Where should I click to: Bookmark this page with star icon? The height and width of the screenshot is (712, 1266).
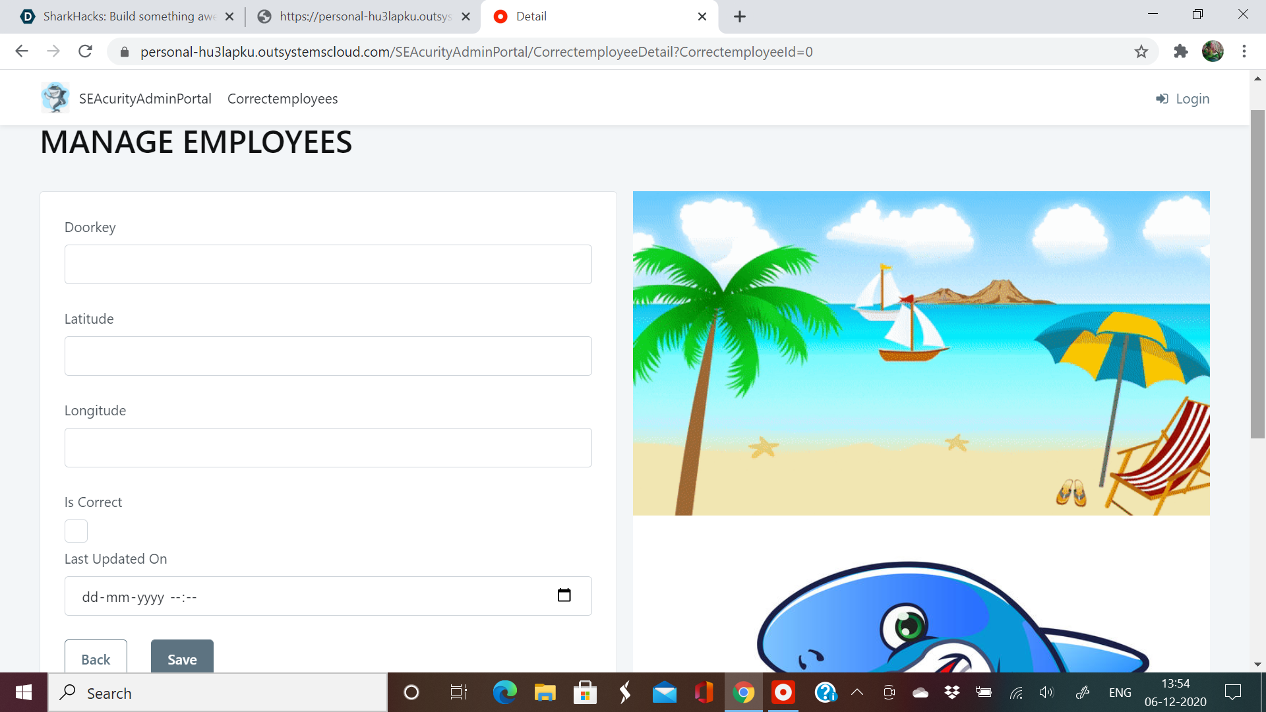pyautogui.click(x=1141, y=51)
